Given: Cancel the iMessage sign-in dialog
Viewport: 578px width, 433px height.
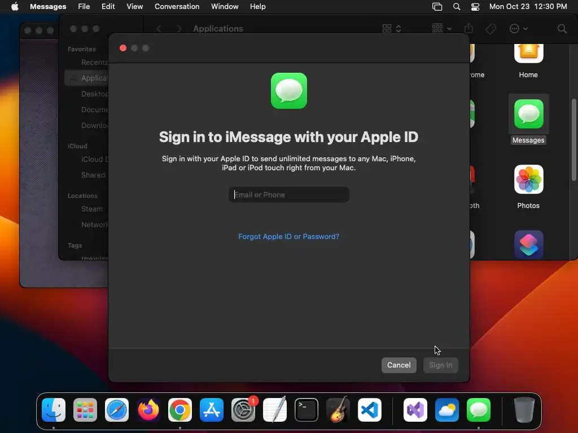Looking at the screenshot, I should coord(399,365).
